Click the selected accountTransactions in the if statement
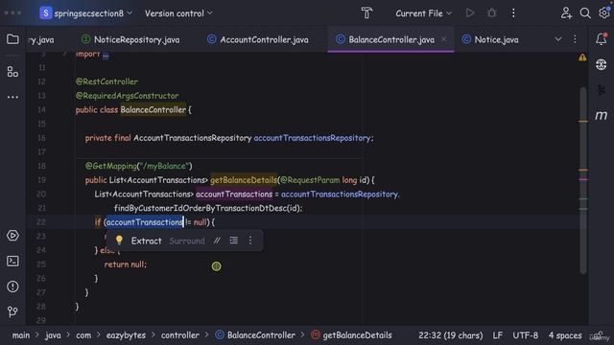This screenshot has width=614, height=345. tap(145, 222)
